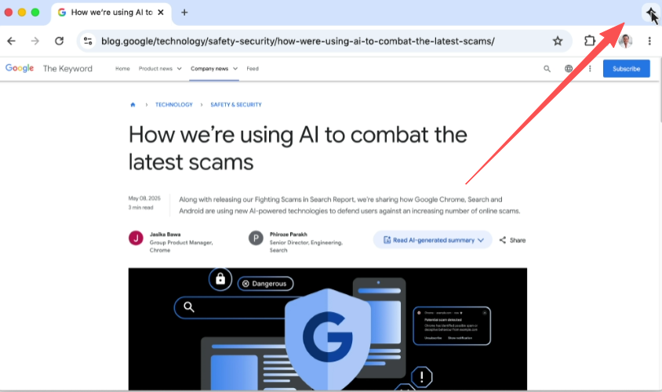Screen dimensions: 662x392
Task: Go back to previous page
Action: pyautogui.click(x=12, y=41)
